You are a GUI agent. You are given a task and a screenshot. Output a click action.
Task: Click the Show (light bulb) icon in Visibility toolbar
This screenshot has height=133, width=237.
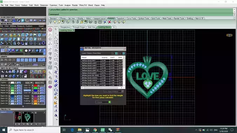coord(55,22)
